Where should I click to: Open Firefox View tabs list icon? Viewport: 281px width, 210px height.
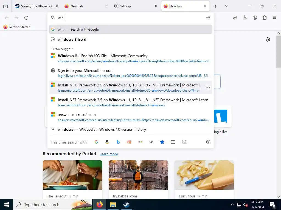pyautogui.click(x=5, y=6)
